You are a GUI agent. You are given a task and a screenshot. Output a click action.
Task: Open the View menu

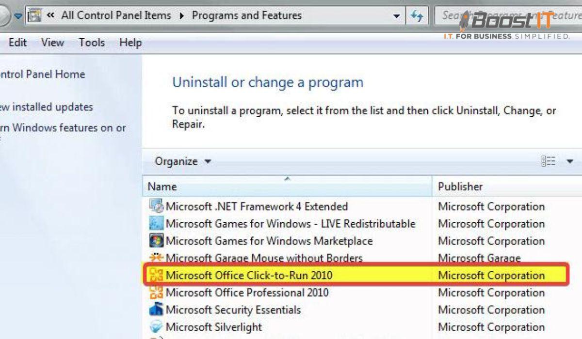[x=52, y=43]
